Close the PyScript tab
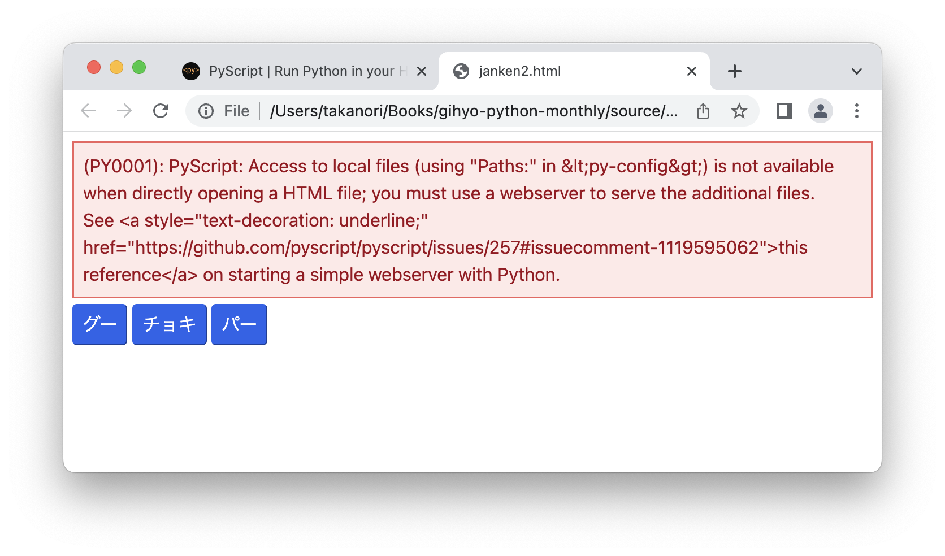Image resolution: width=945 pixels, height=556 pixels. [422, 71]
